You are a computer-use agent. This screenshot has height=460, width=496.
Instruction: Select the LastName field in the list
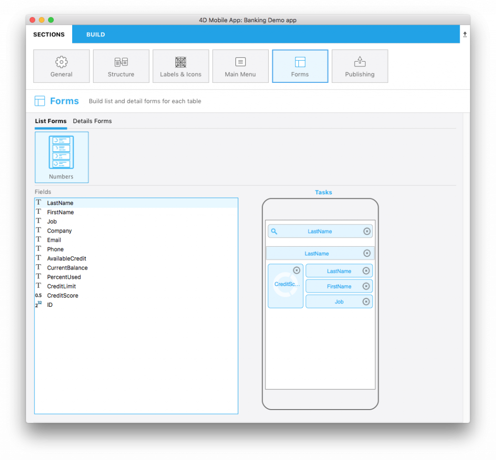(x=136, y=203)
